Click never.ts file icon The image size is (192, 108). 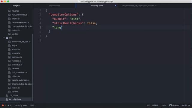coord(9,69)
